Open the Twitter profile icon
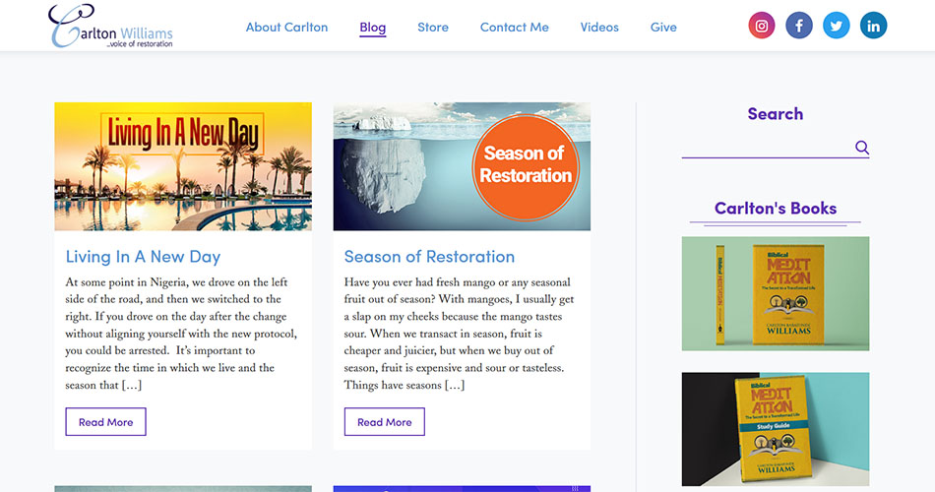 (837, 26)
